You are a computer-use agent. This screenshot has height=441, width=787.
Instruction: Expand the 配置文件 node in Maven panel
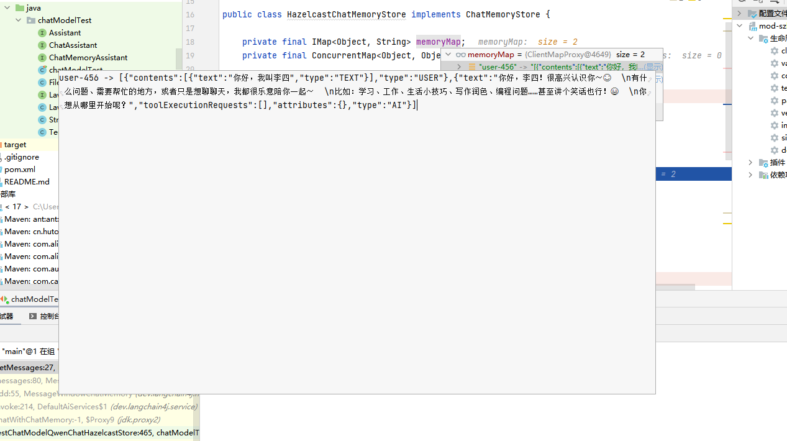(739, 13)
